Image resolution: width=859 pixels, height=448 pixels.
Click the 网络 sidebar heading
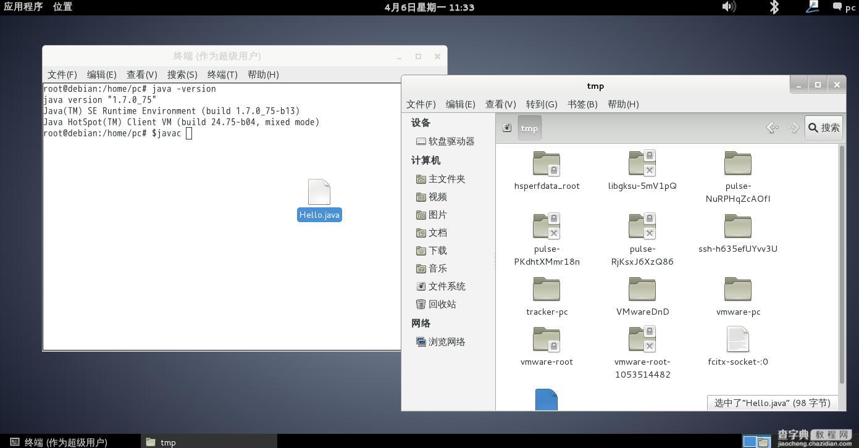(x=421, y=323)
